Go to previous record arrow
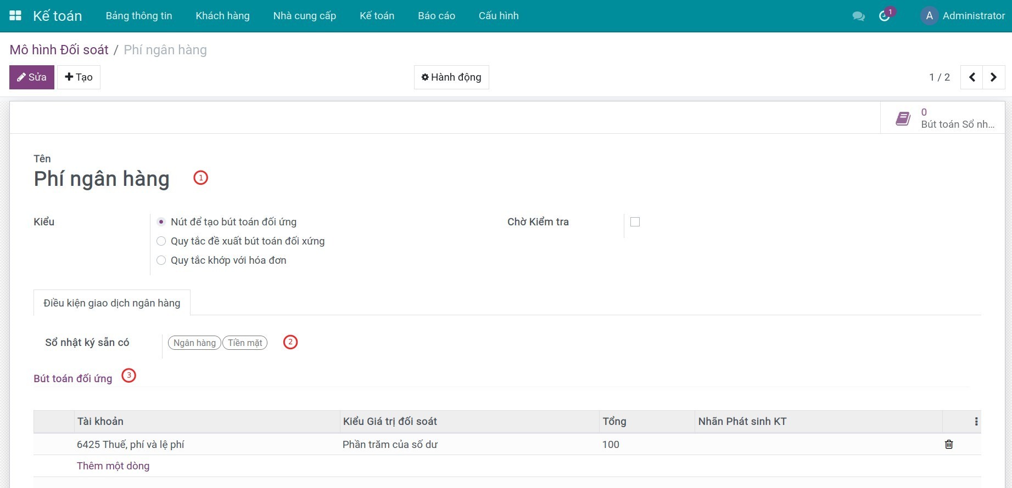The image size is (1012, 488). (972, 77)
